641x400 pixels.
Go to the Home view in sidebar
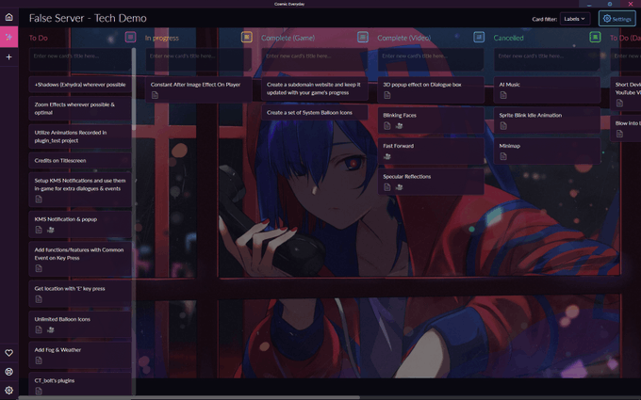tap(9, 17)
